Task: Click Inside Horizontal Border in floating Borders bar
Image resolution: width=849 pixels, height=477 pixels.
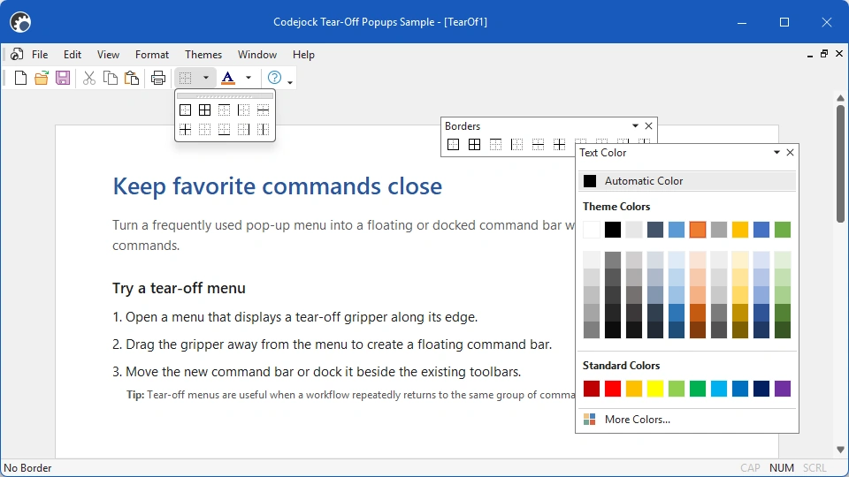Action: pyautogui.click(x=539, y=144)
